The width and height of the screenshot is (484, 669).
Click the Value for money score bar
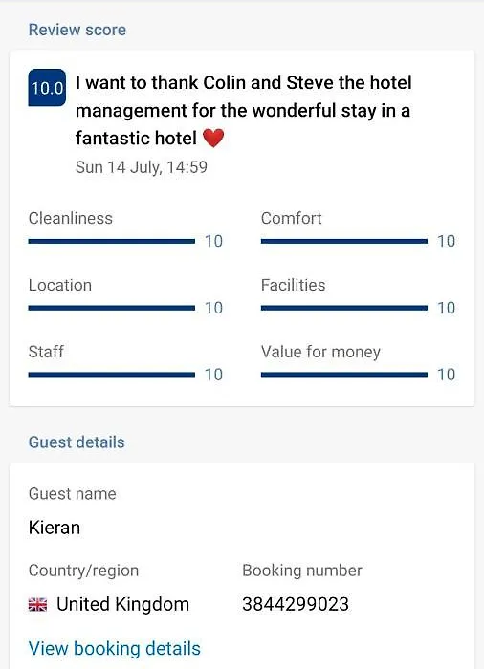click(344, 375)
